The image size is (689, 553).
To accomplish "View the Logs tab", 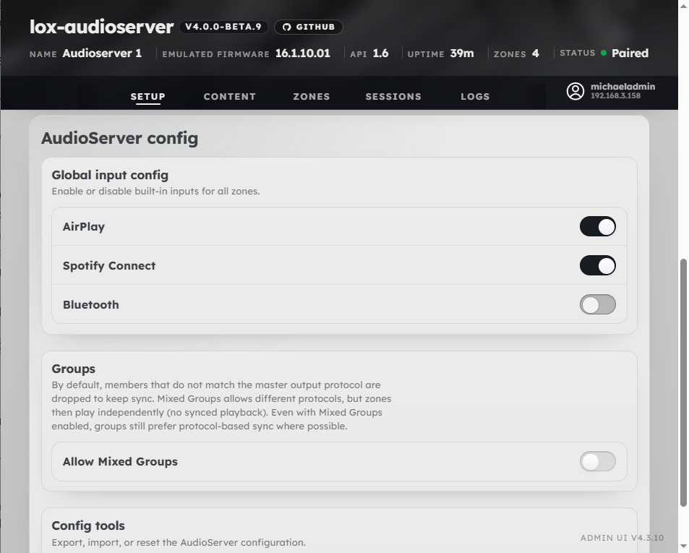I will (475, 96).
